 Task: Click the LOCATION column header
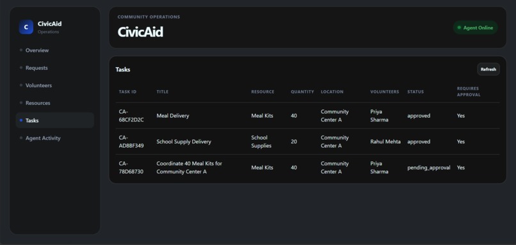[x=332, y=91]
